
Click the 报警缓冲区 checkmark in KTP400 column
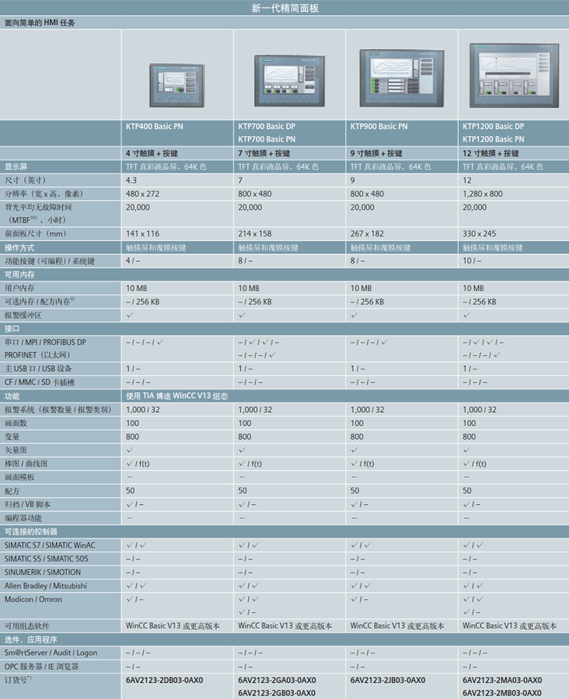coord(129,315)
